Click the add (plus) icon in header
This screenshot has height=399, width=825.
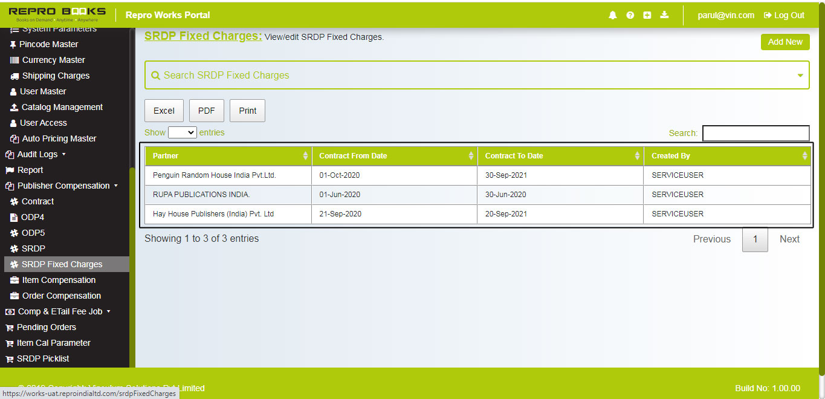pos(647,15)
